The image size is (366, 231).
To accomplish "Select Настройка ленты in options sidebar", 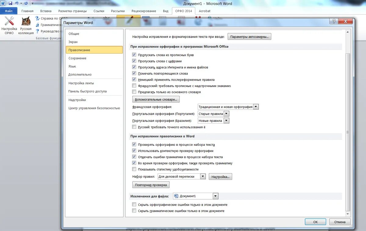I will 94,83.
